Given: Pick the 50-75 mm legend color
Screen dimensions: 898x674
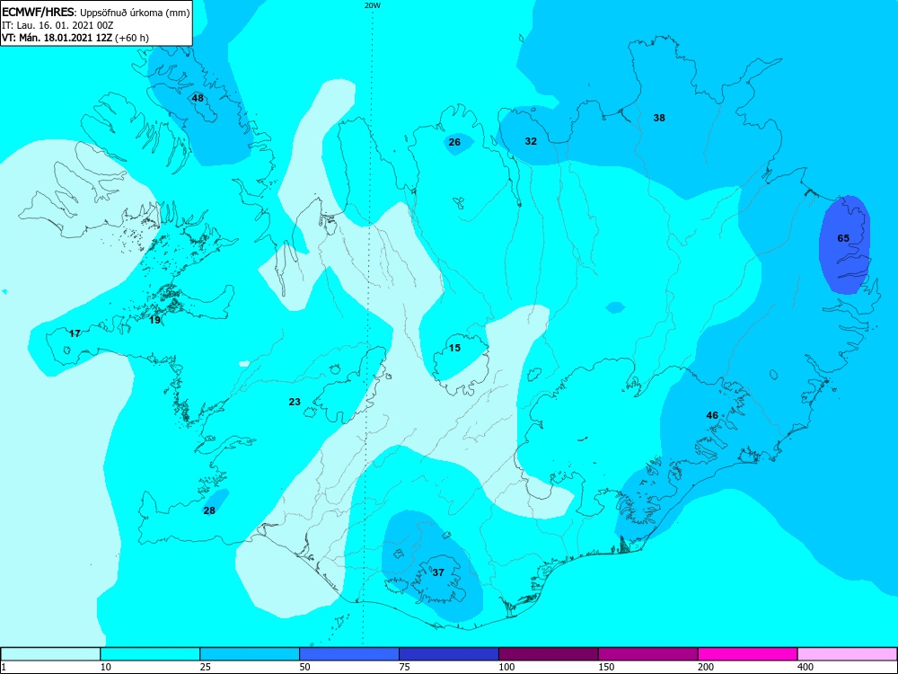Looking at the screenshot, I should click(x=349, y=654).
